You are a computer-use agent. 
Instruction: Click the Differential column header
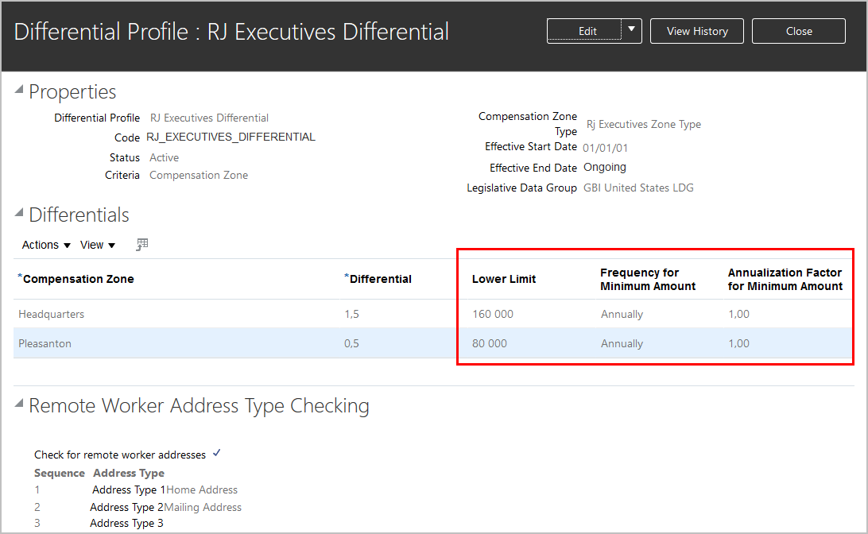(x=380, y=279)
